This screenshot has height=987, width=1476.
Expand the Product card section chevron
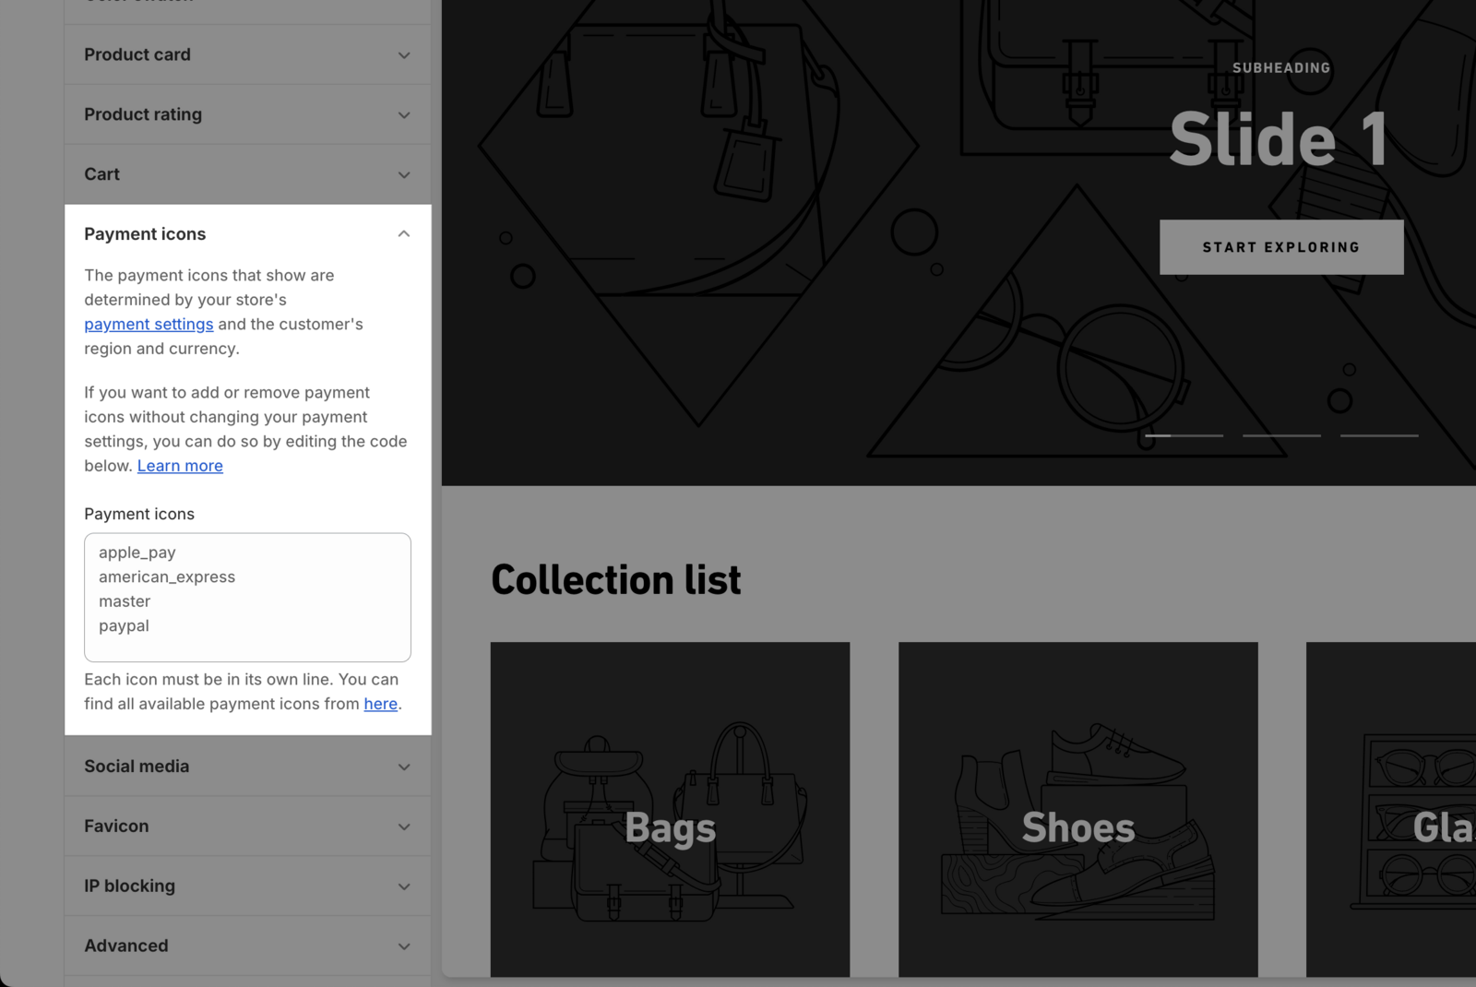click(403, 55)
